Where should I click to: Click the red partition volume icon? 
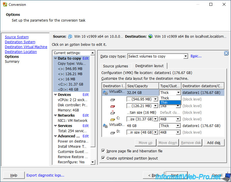(113, 106)
